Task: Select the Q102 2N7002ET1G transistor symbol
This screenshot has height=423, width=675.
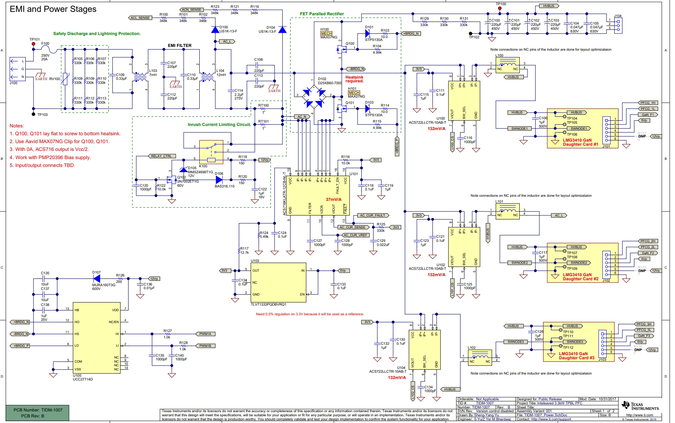Action: 172,181
